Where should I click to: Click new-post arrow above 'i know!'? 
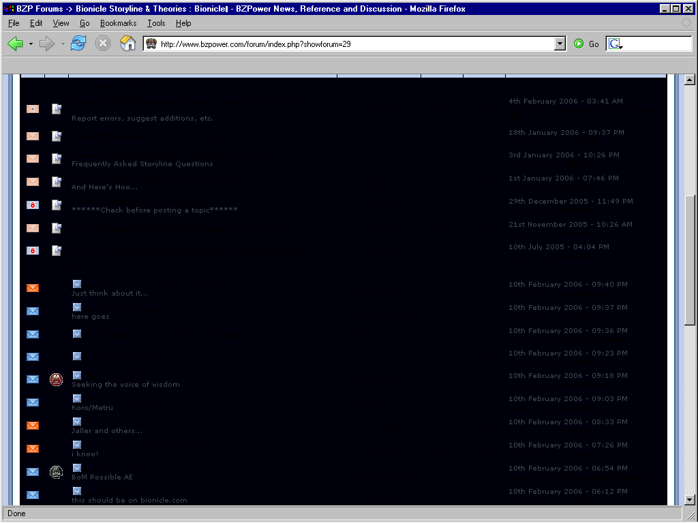[77, 445]
